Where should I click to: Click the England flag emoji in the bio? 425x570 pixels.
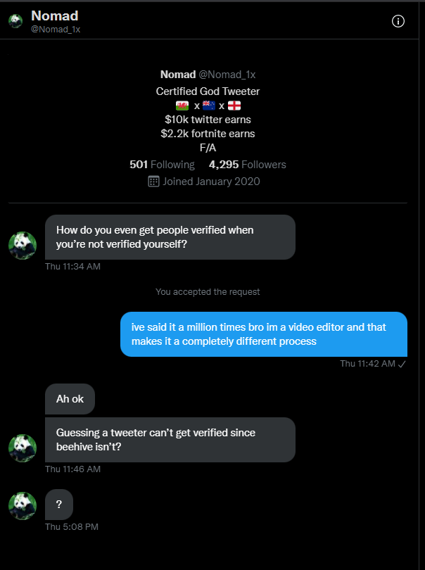tap(234, 106)
